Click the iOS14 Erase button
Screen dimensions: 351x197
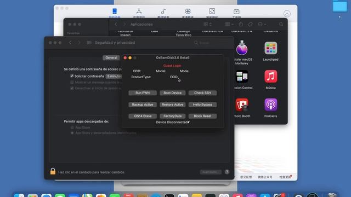[143, 116]
